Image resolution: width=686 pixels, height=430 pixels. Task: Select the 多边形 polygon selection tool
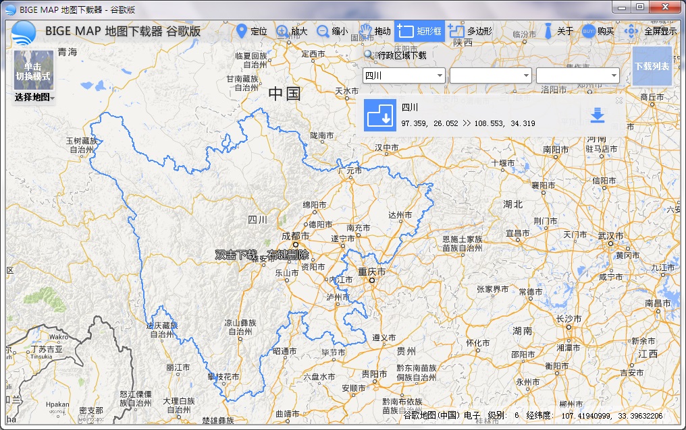(x=471, y=31)
